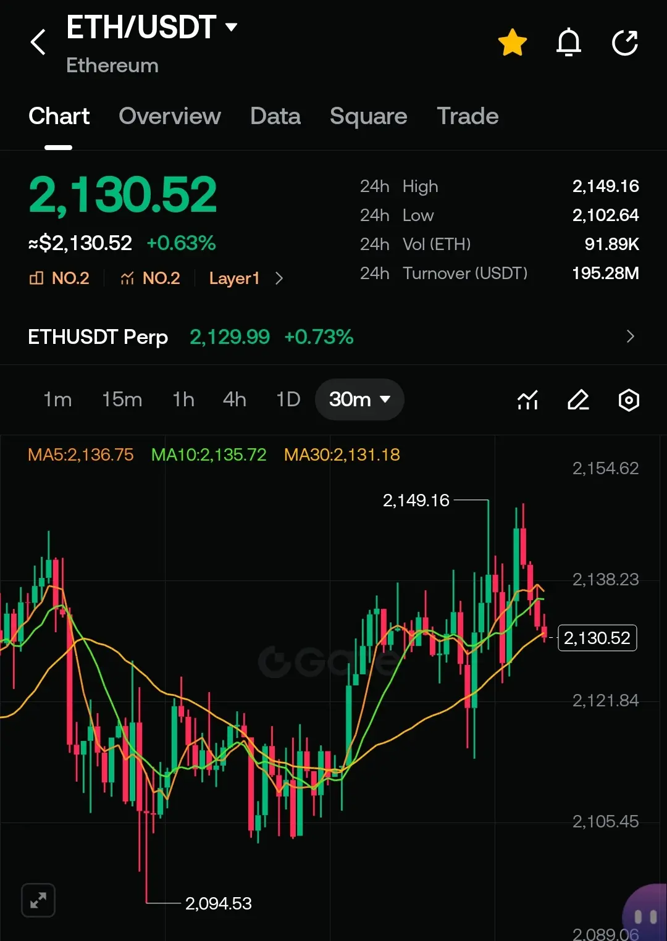This screenshot has height=941, width=667.
Task: Switch to the Overview tab
Action: [170, 116]
